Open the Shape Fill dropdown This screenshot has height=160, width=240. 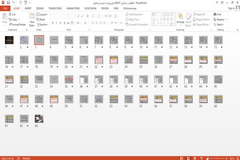[x=200, y=14]
